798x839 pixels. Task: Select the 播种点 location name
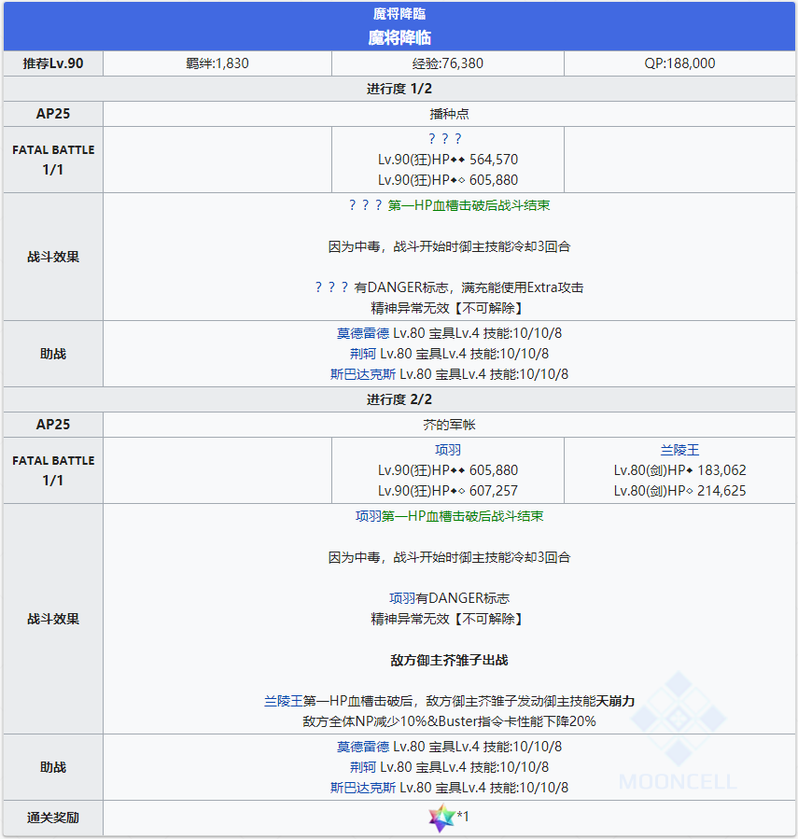coord(449,114)
